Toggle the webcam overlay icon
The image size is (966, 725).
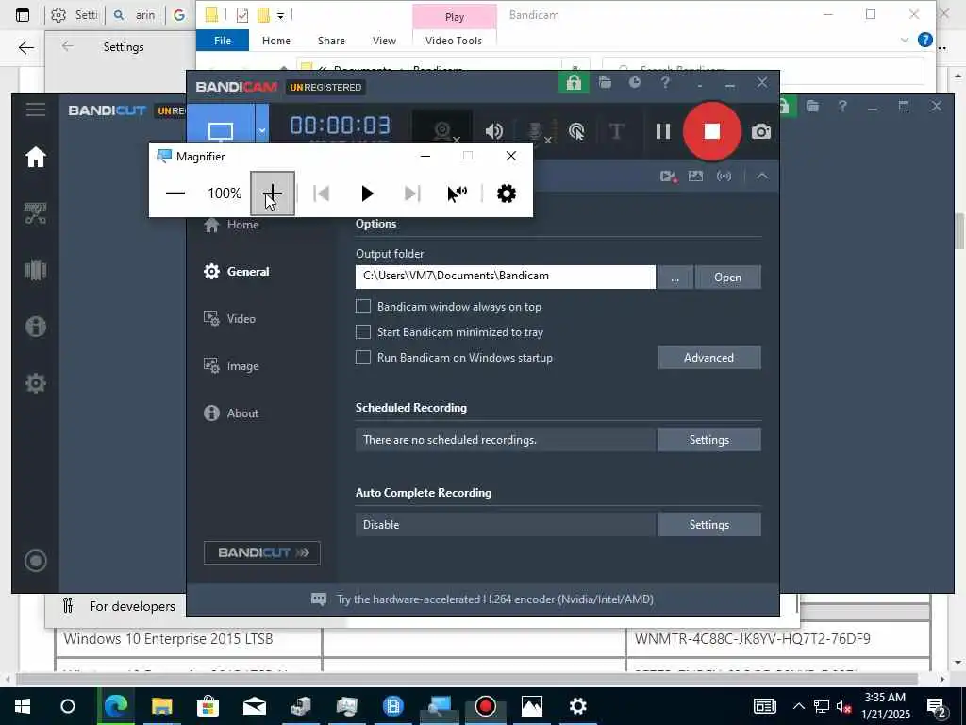[x=442, y=130]
